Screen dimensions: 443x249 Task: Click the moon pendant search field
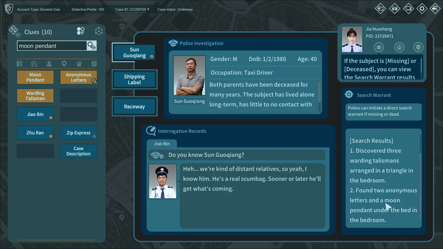[52, 46]
